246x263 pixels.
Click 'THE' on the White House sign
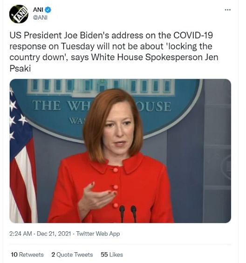coord(46,106)
